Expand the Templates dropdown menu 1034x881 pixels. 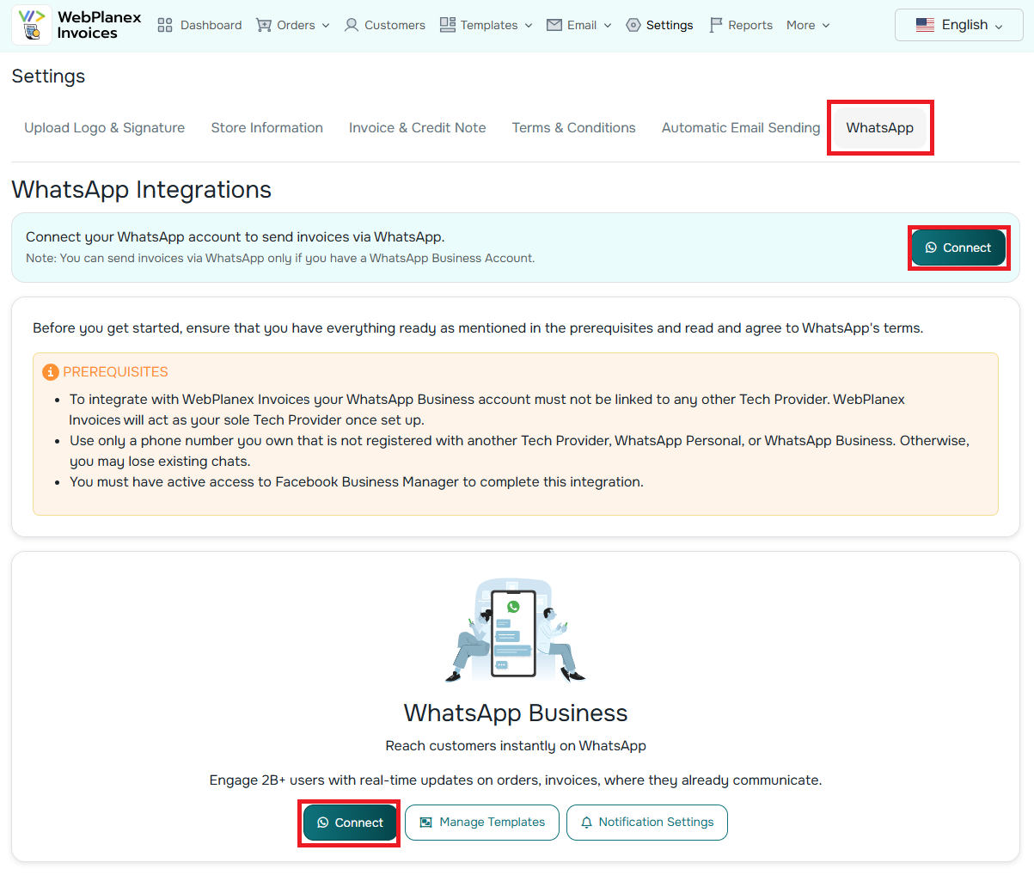pos(528,26)
